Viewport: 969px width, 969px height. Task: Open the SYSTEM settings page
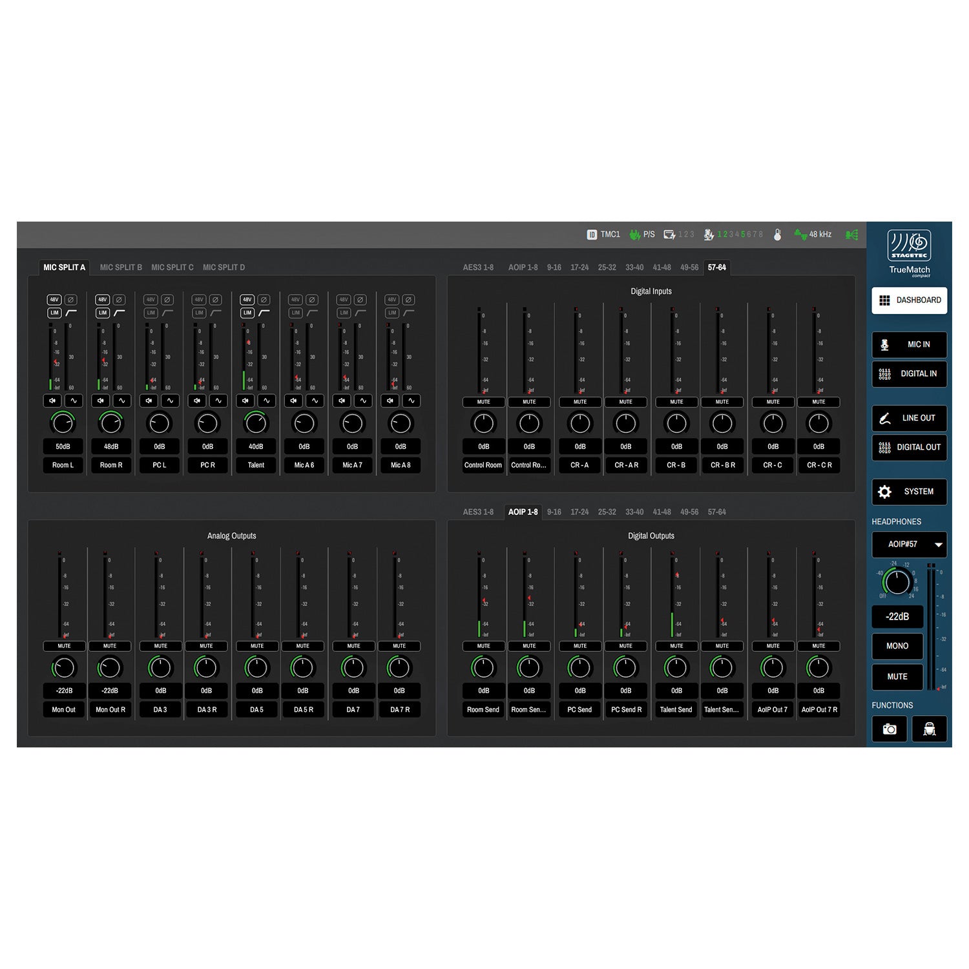910,492
